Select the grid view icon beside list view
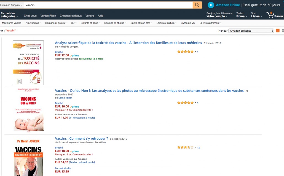The image size is (284, 176). [x=283, y=31]
